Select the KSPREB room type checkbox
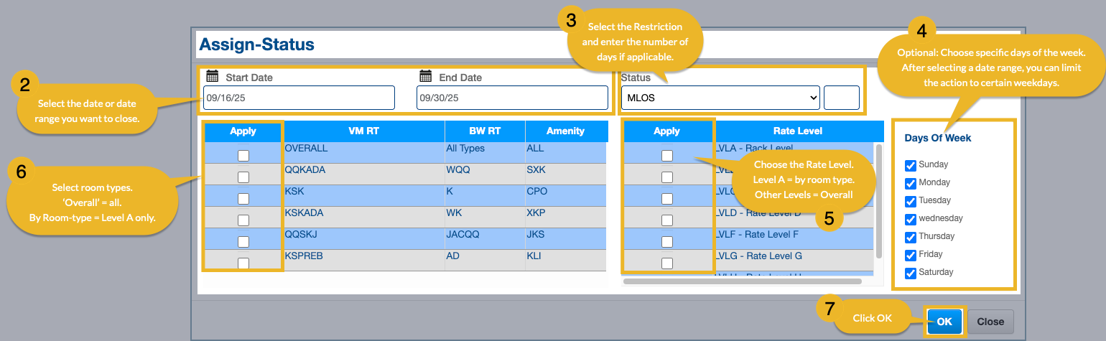1106x341 pixels. pyautogui.click(x=243, y=263)
